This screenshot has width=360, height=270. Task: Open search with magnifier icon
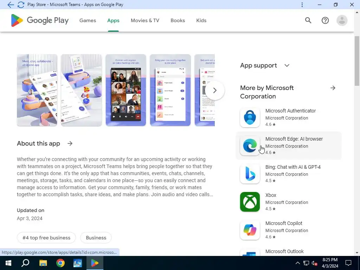tap(308, 20)
